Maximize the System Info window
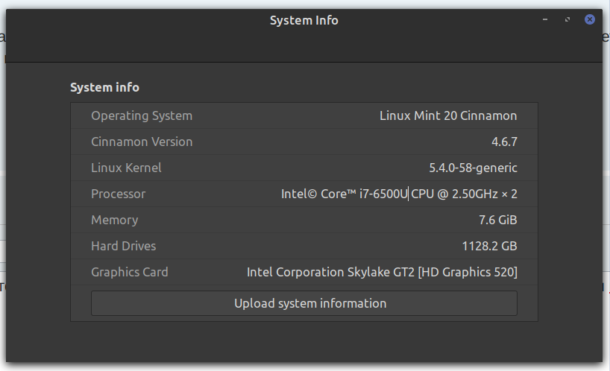The width and height of the screenshot is (610, 371). point(567,19)
